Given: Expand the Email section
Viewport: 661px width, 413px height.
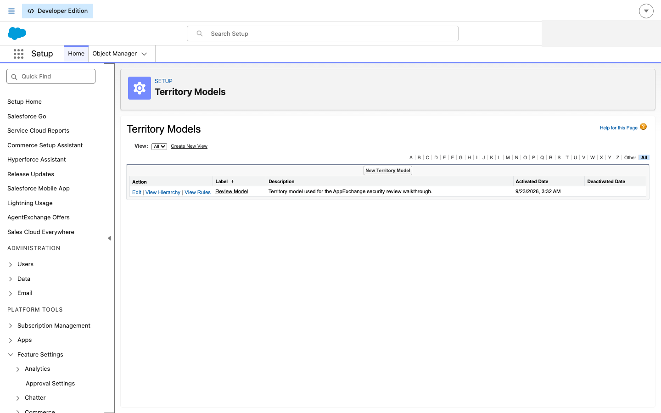Looking at the screenshot, I should (x=11, y=294).
